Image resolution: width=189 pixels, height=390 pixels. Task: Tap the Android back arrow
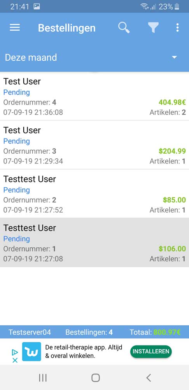149,378
